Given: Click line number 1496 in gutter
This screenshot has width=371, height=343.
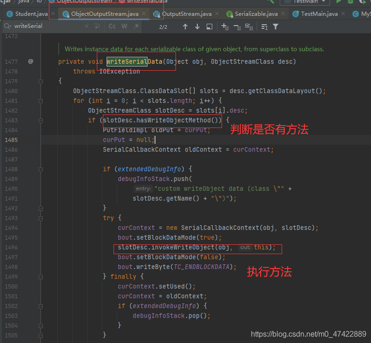Looking at the screenshot, I should (x=11, y=248).
